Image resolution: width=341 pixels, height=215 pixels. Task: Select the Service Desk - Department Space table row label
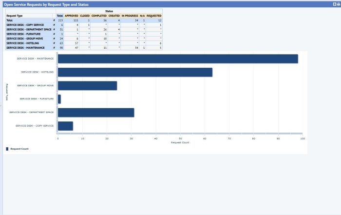pos(28,29)
